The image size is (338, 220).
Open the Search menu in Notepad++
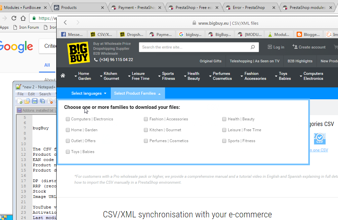[x=45, y=94]
